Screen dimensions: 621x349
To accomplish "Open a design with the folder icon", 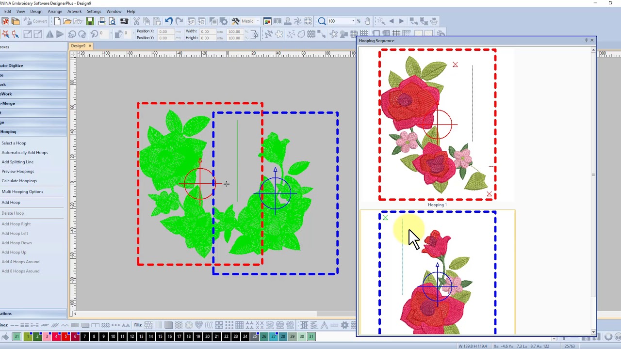I will [67, 21].
